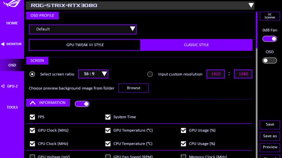
Task: Click the vertical scrollbar thumb
Action: (257, 30)
